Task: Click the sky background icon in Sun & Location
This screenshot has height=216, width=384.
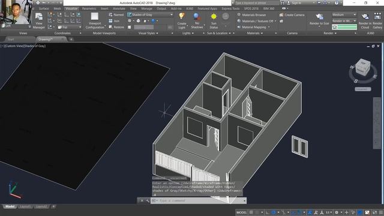Action: tap(226, 17)
